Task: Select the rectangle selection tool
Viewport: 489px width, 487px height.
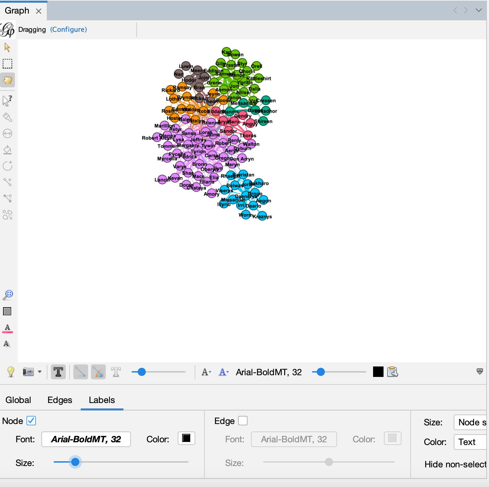Action: [7, 64]
